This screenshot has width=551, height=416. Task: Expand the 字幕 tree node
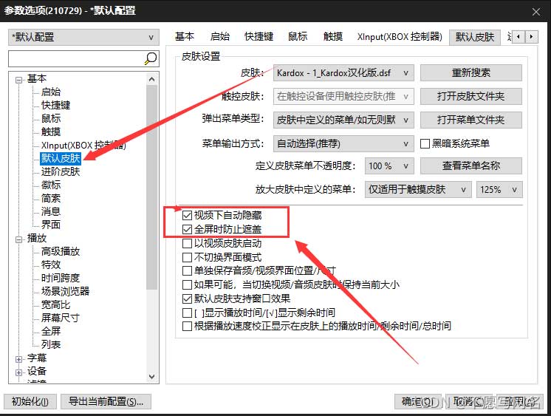click(18, 358)
